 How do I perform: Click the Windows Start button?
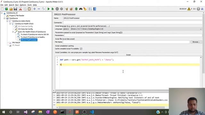(x=4, y=112)
